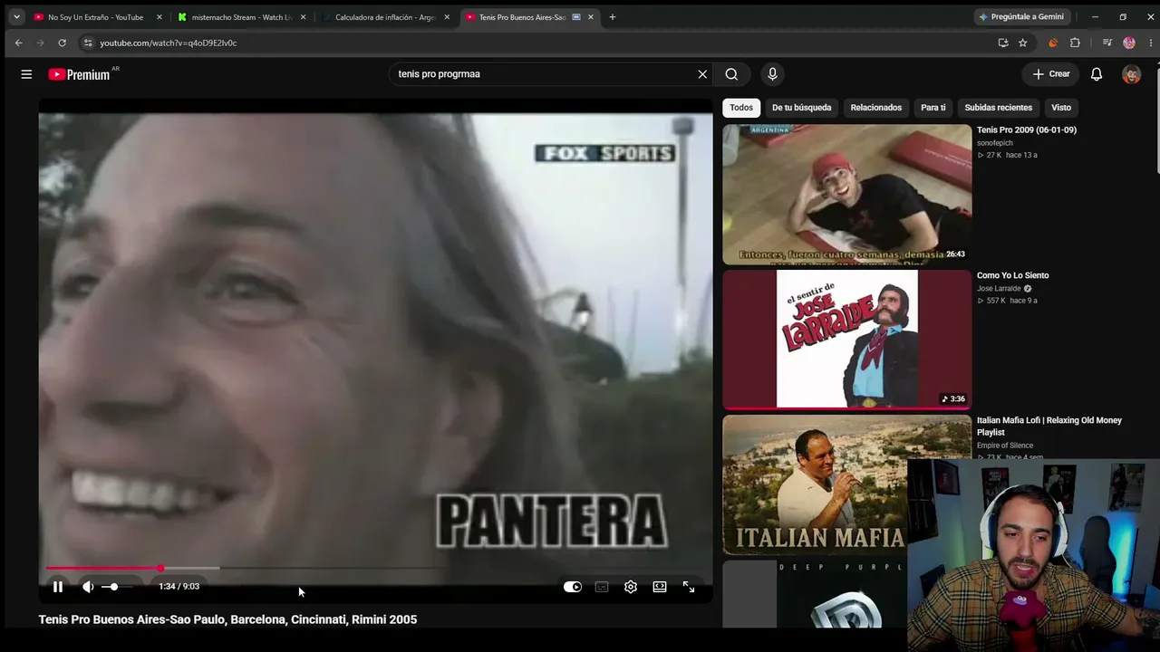Click the '1:34 / 9:03' time display
This screenshot has width=1160, height=652.
click(x=179, y=587)
